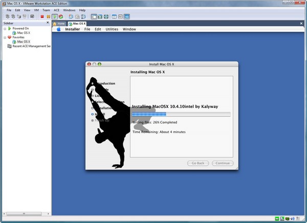Select Mac OS X under Powered On
This screenshot has height=223, width=307.
click(x=21, y=33)
